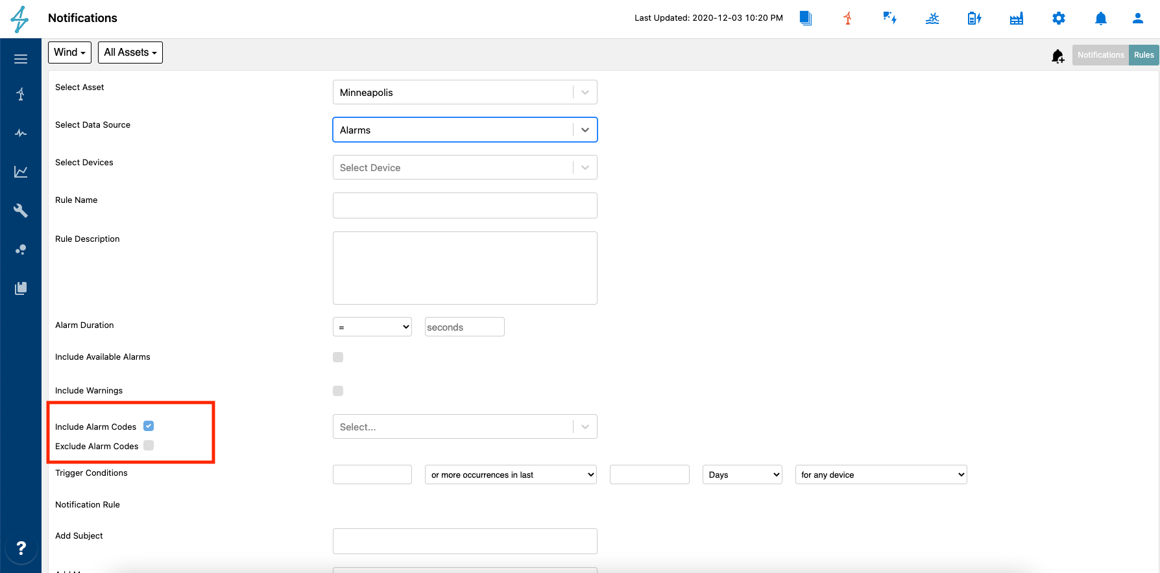1160x573 pixels.
Task: Expand the Minneapolis asset selector
Action: (x=465, y=92)
